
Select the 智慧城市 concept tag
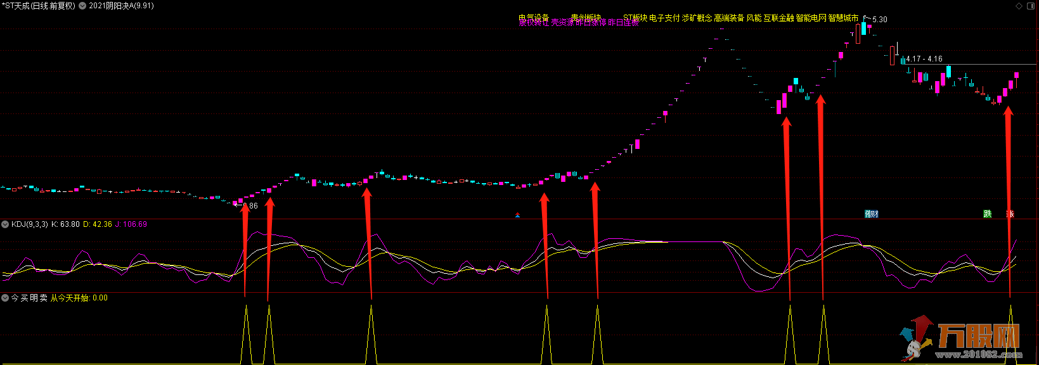843,18
